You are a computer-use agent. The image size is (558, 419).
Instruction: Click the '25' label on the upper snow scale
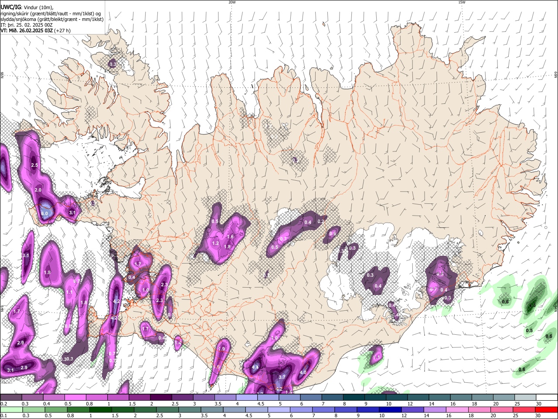(x=517, y=404)
